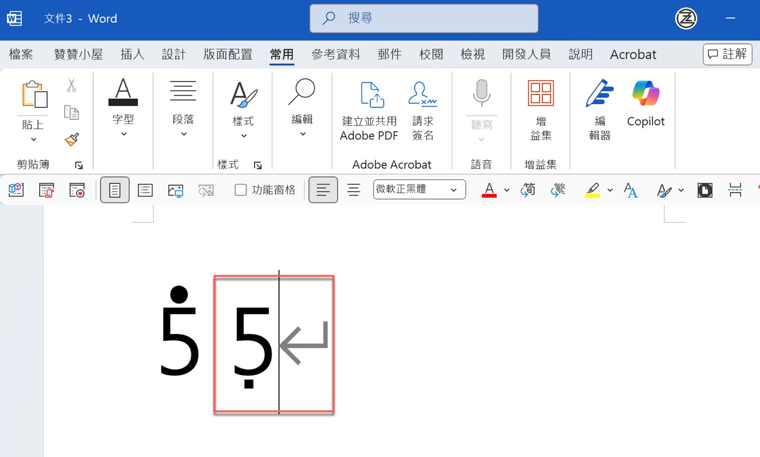This screenshot has width=760, height=457.
Task: Open 剪貼簿 dialog launcher
Action: pyautogui.click(x=79, y=165)
